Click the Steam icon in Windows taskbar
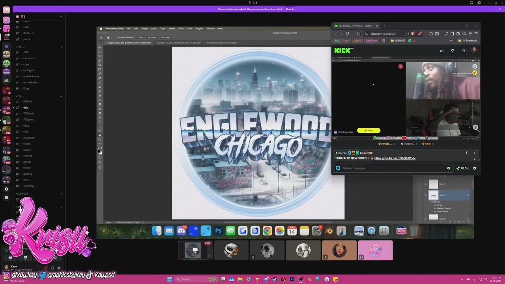 tap(275, 279)
